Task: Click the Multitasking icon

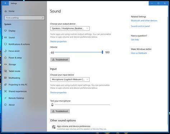Action: [5, 78]
